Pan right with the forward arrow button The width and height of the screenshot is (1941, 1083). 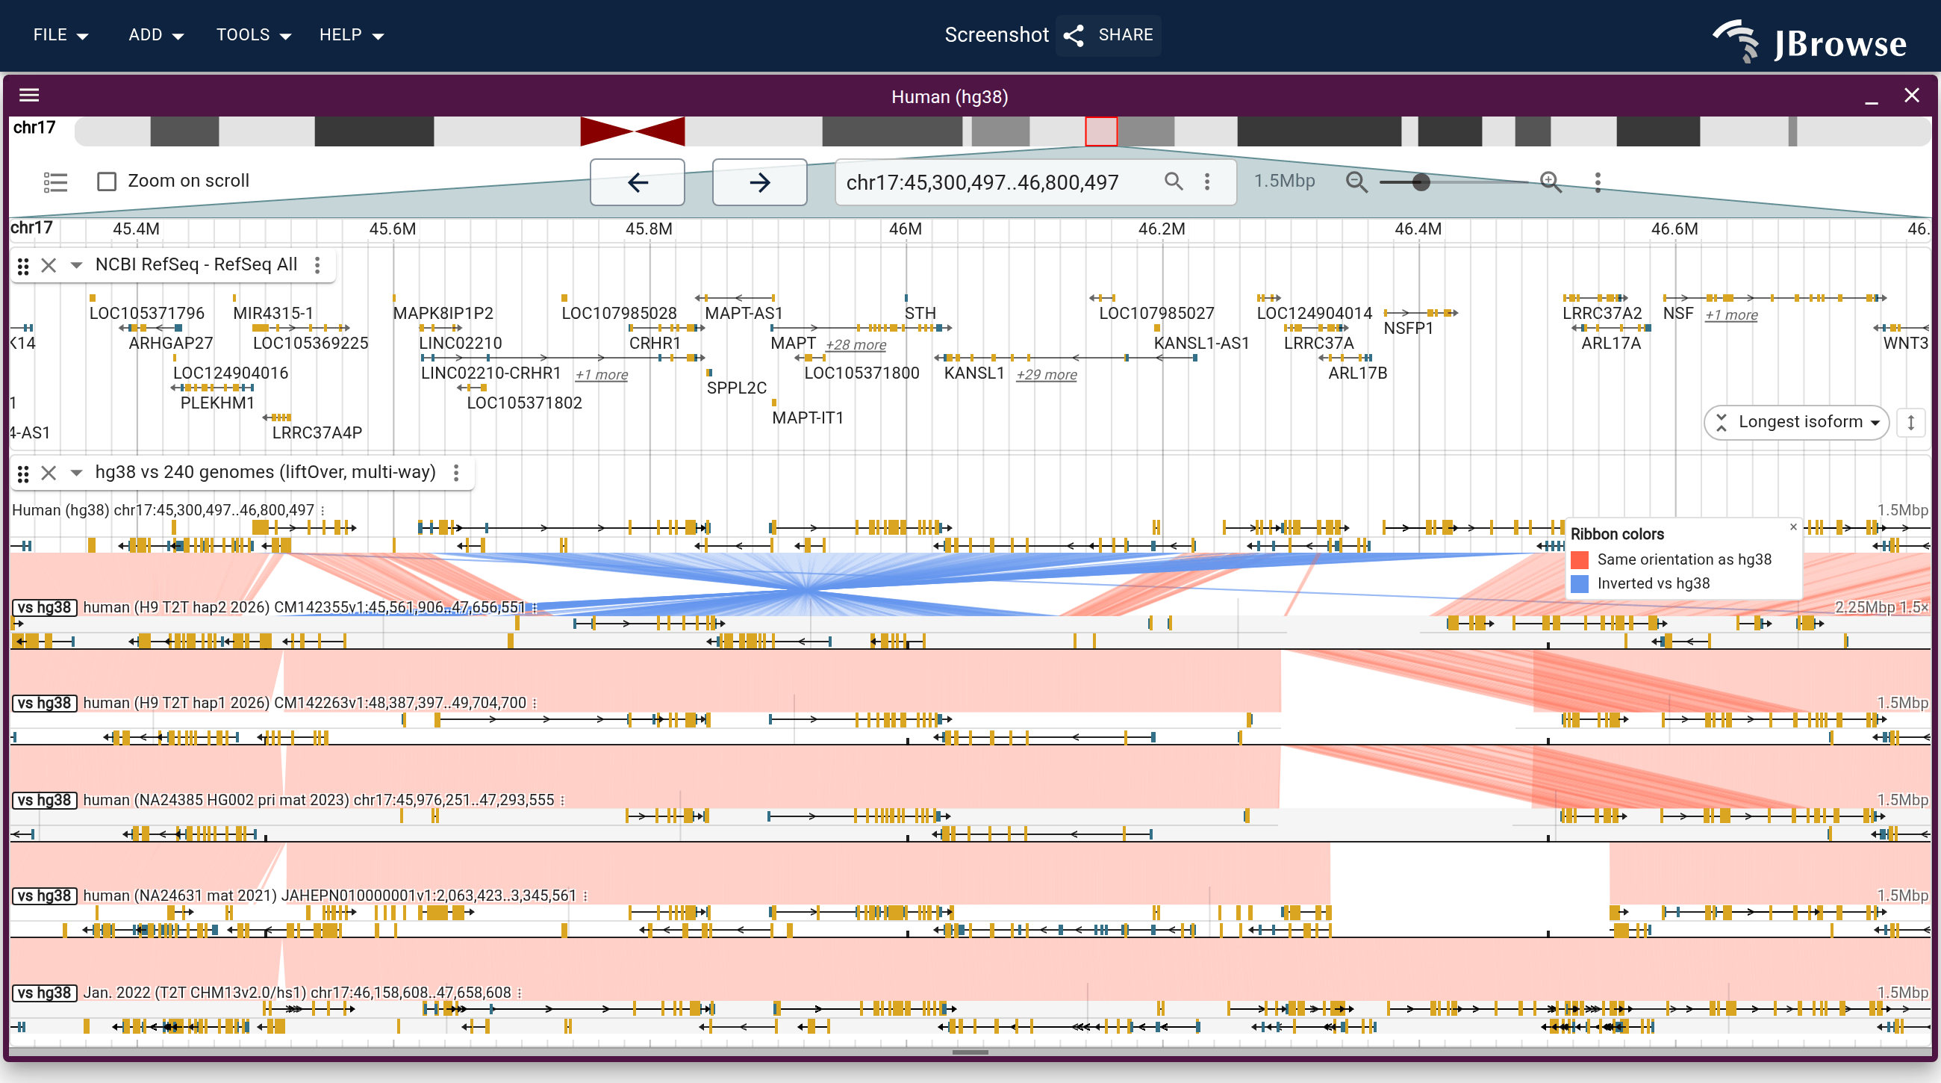(x=759, y=181)
